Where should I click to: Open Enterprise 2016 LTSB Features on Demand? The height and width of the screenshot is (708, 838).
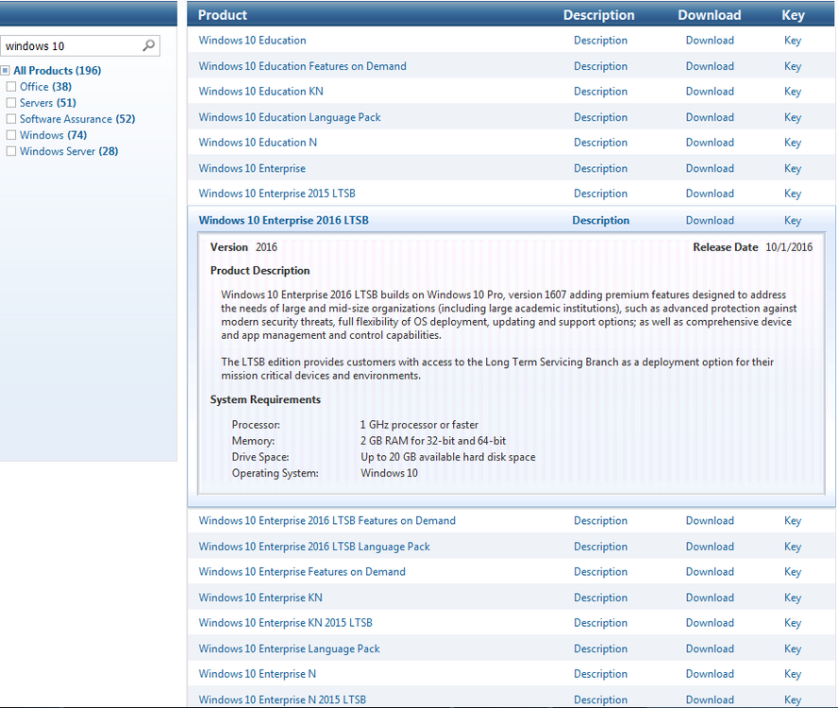(327, 521)
